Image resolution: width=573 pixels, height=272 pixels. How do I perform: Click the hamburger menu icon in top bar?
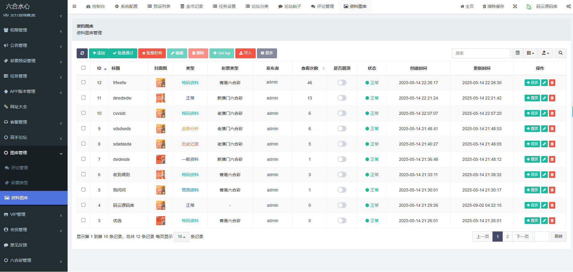point(74,6)
